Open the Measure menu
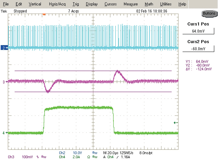Viewport: 218px width, 163px height. (x=131, y=4)
